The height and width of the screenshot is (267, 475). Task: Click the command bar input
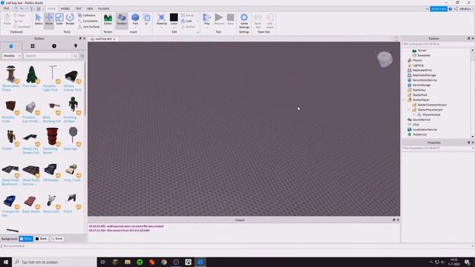tap(236, 245)
